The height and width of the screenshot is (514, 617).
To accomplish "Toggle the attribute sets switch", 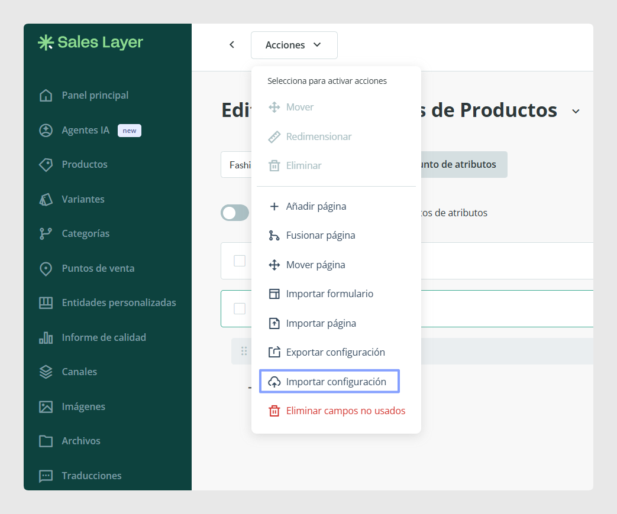I will coord(235,213).
